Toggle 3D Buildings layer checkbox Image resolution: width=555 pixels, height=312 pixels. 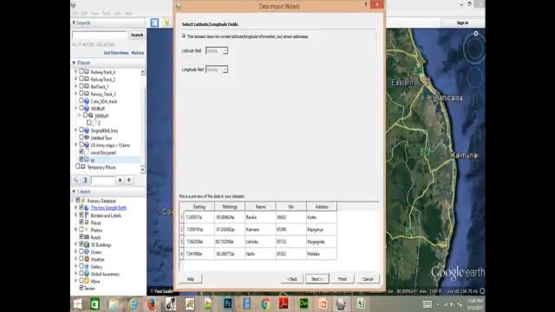pos(82,244)
